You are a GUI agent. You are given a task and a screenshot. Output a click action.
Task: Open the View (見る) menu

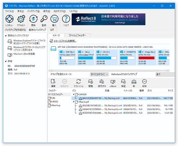20,11
